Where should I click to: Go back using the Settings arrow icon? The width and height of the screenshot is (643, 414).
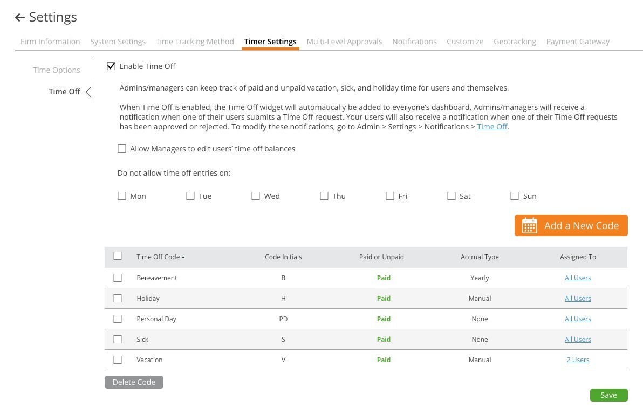point(19,17)
